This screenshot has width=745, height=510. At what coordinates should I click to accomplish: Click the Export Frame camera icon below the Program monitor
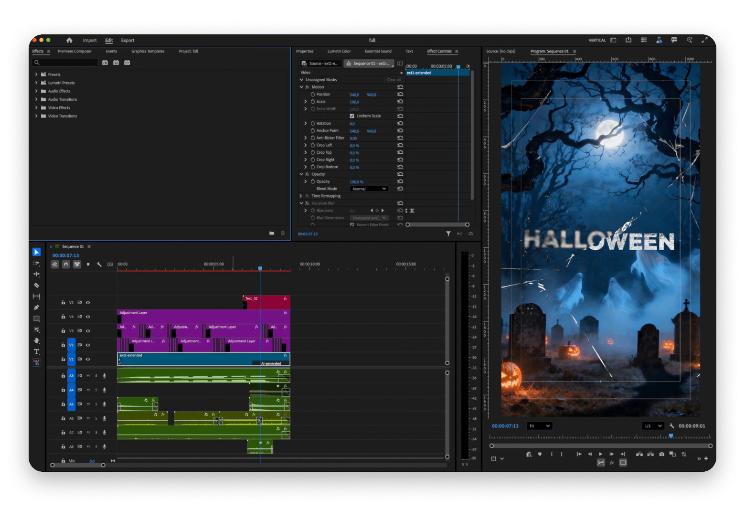tap(662, 454)
